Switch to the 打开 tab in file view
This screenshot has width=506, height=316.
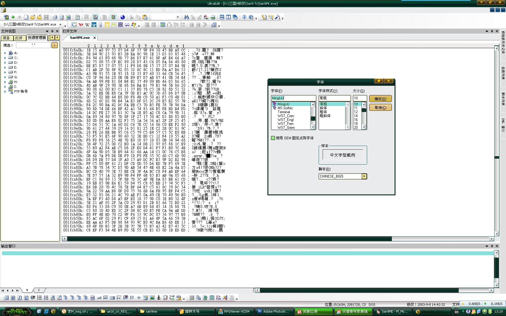coord(19,38)
